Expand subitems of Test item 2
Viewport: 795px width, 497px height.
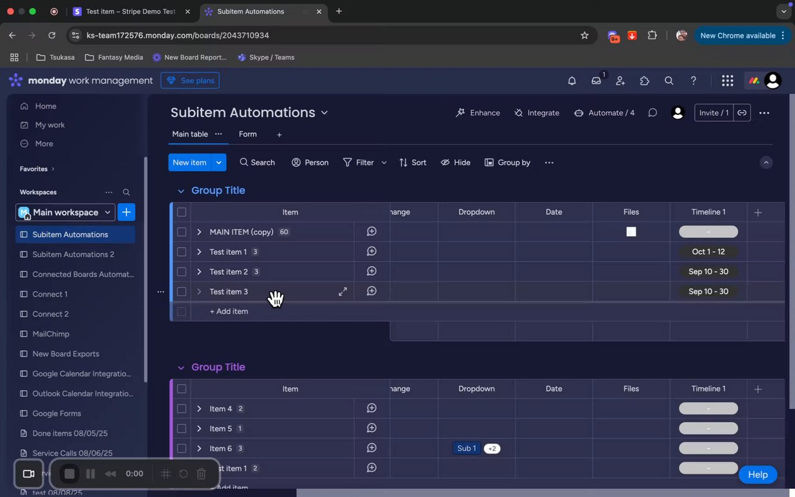click(199, 271)
